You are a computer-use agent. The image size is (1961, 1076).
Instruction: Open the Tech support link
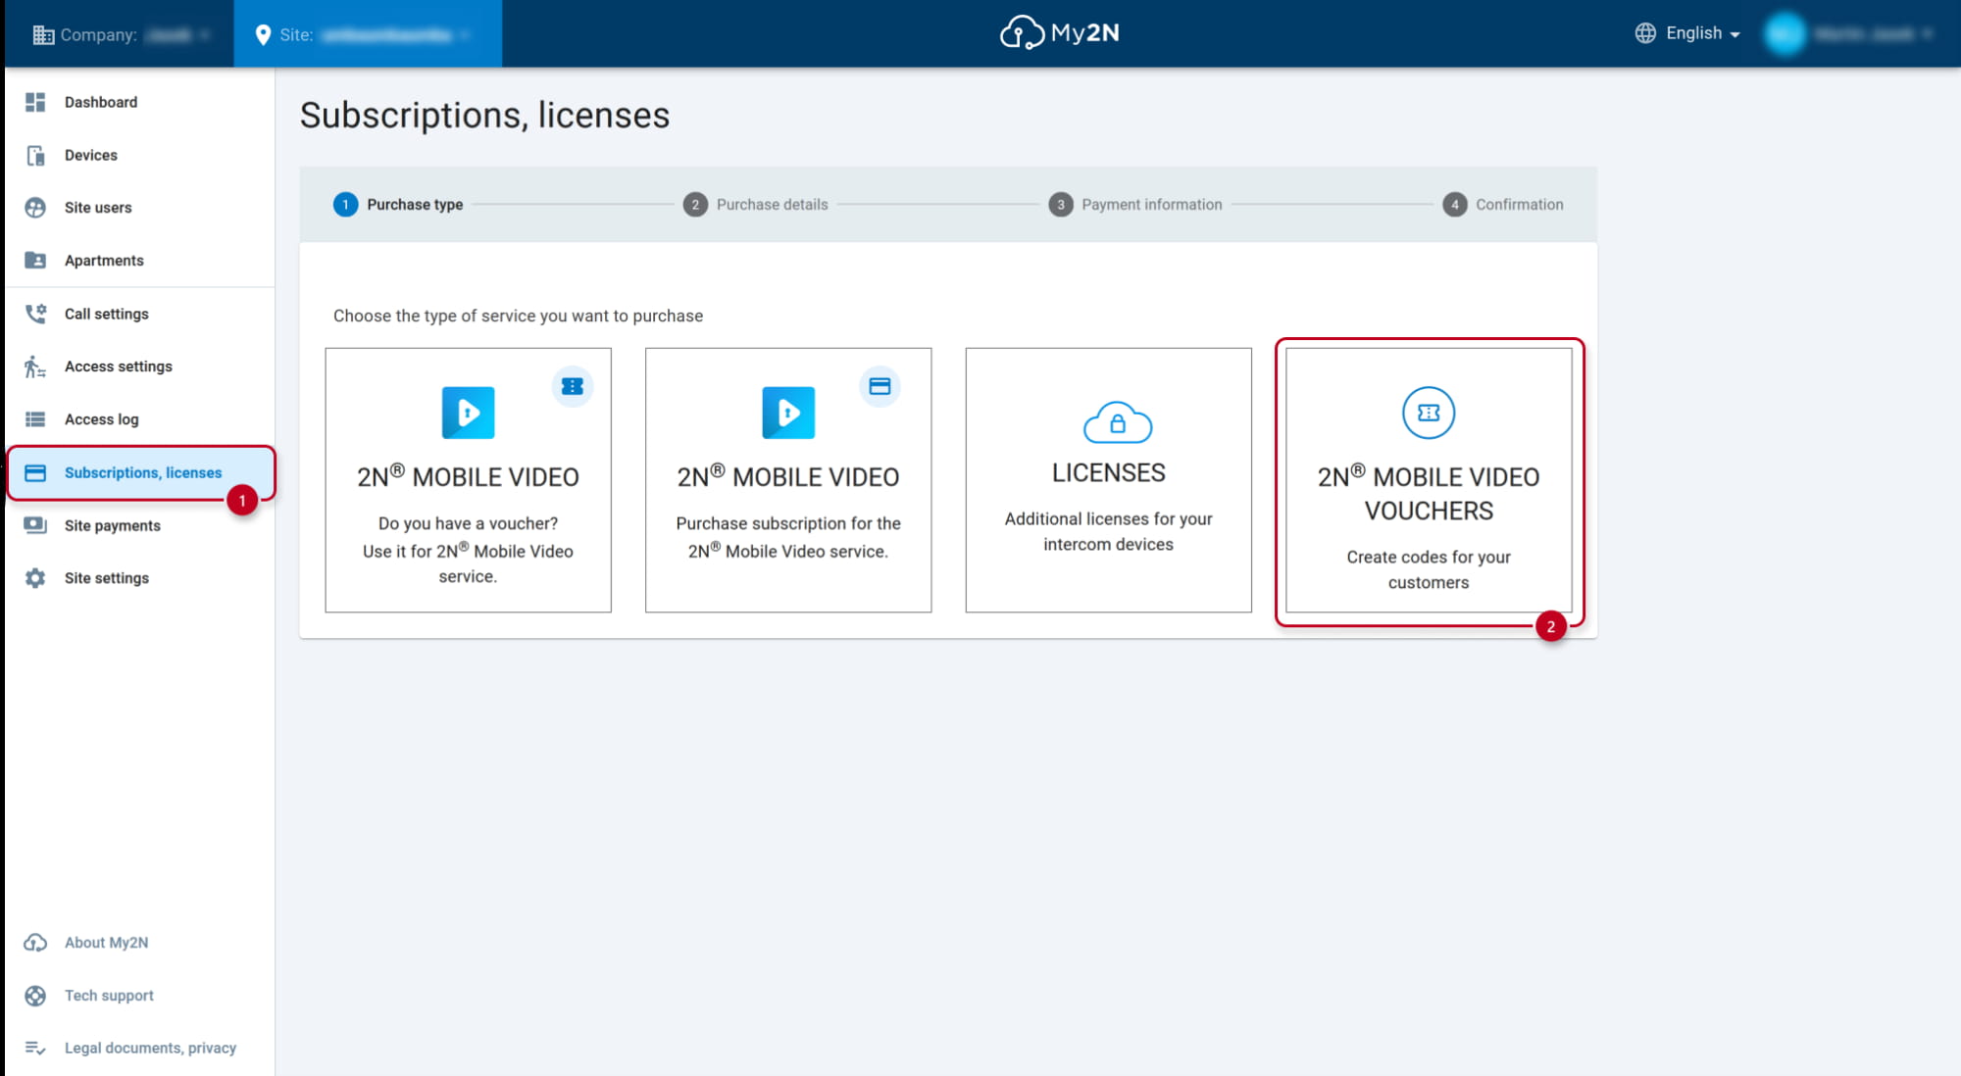pos(139,996)
